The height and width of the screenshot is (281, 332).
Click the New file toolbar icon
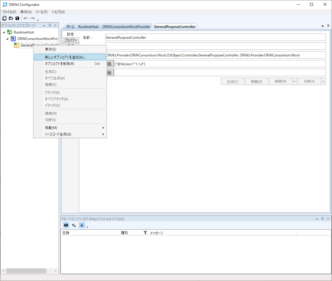(4, 18)
